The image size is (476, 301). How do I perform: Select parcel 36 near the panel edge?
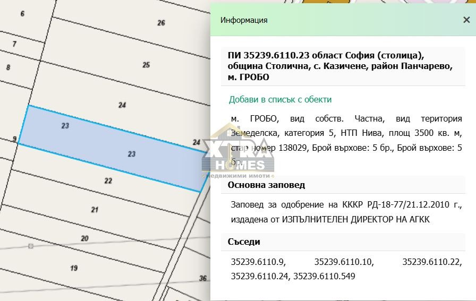pyautogui.click(x=202, y=278)
